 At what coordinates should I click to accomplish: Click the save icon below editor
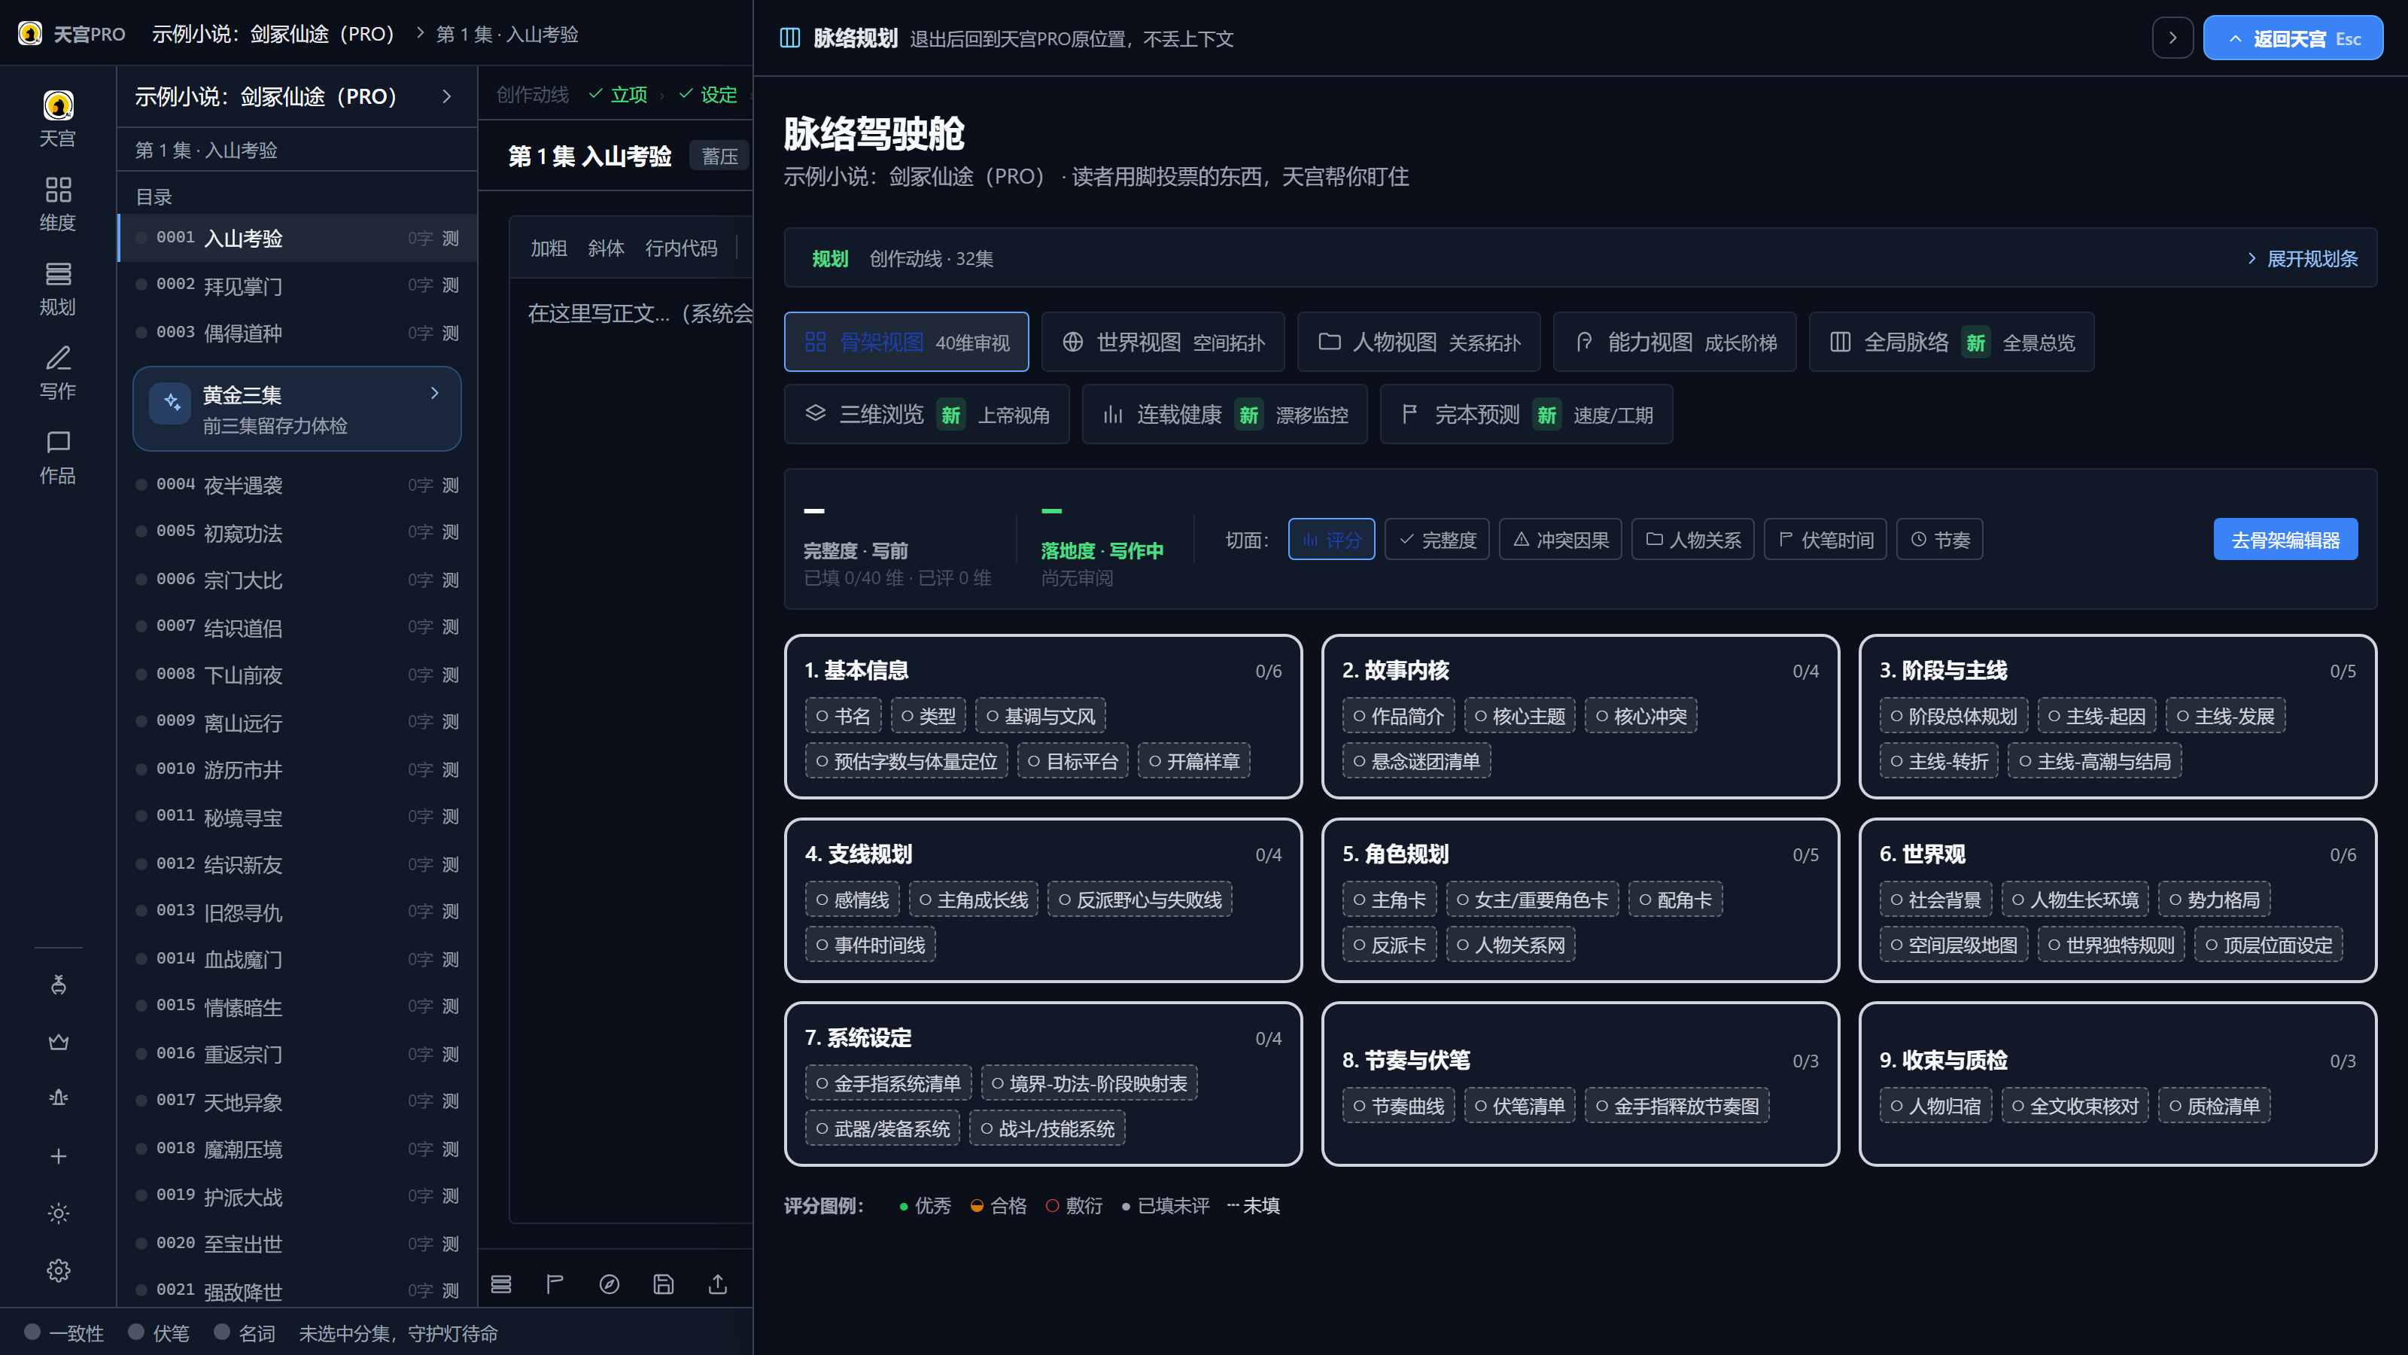tap(663, 1284)
